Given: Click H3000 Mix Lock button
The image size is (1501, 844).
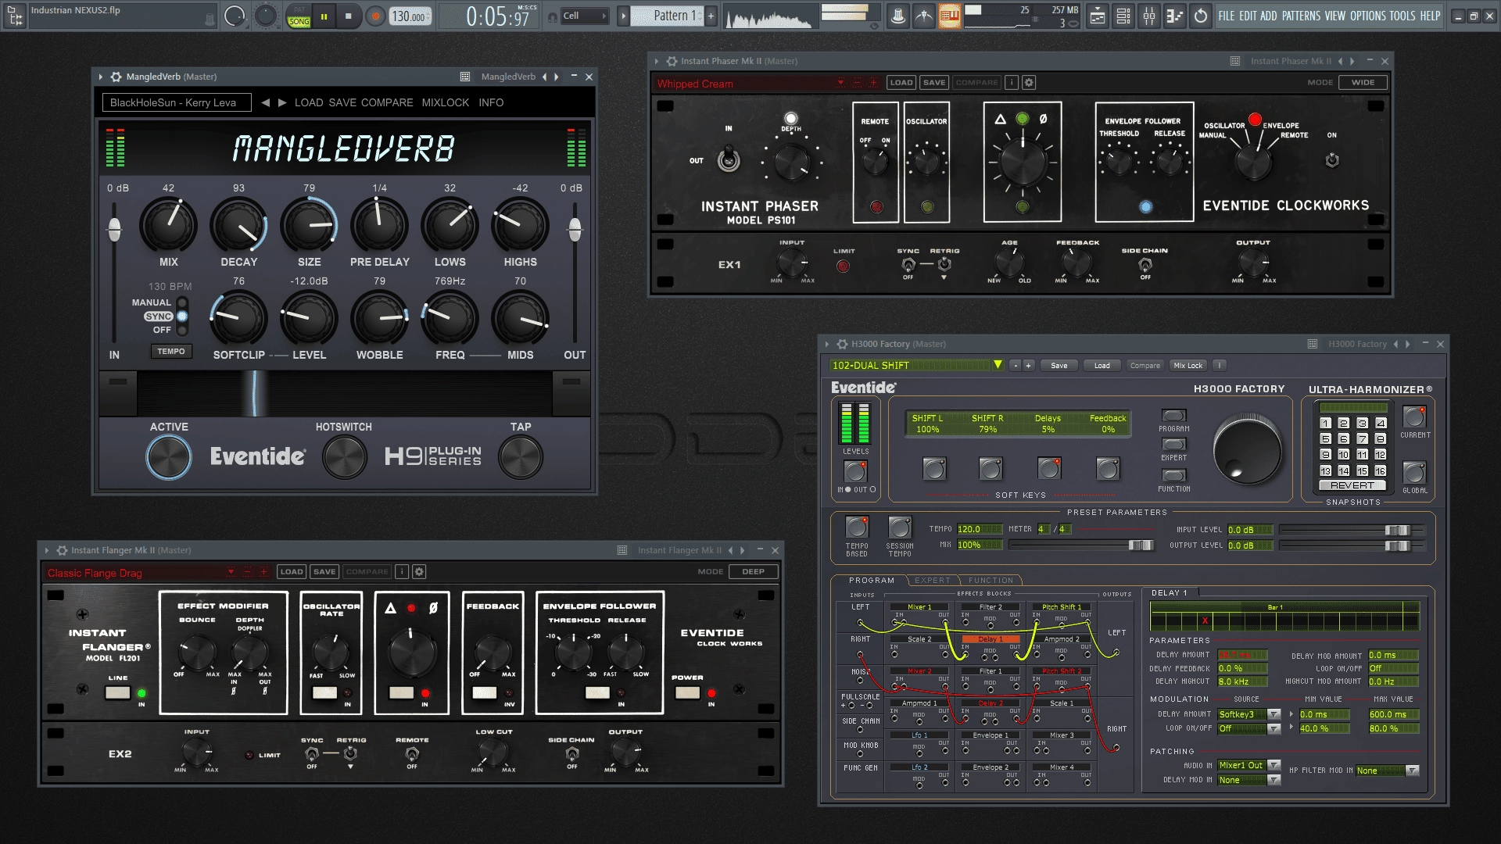Looking at the screenshot, I should click(1188, 365).
